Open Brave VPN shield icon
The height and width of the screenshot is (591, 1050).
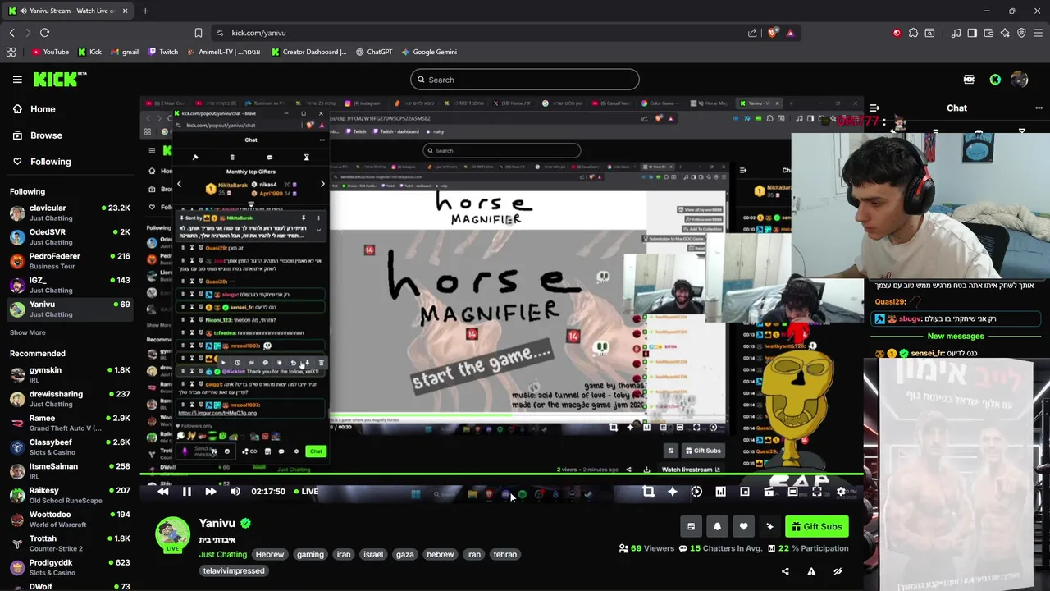pos(1021,33)
